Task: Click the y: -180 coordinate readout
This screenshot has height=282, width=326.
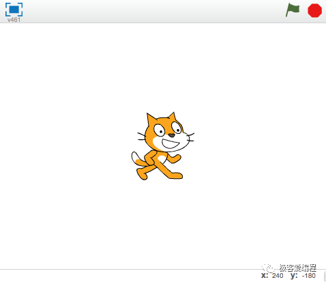Action: [303, 276]
